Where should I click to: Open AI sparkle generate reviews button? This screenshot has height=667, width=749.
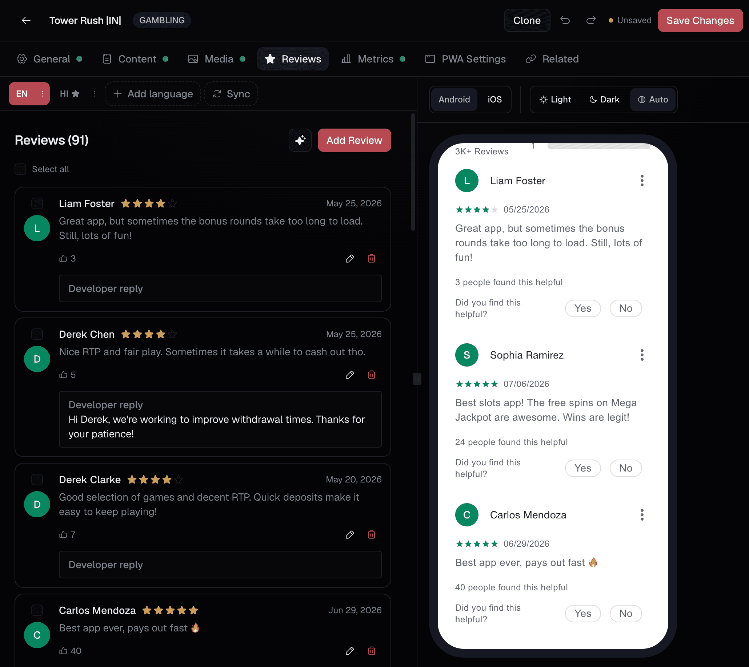pos(300,140)
